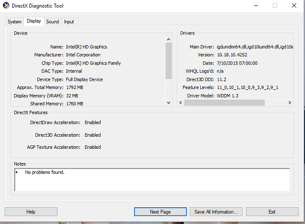Open the Sound tab
The height and width of the screenshot is (224, 305).
(x=52, y=22)
